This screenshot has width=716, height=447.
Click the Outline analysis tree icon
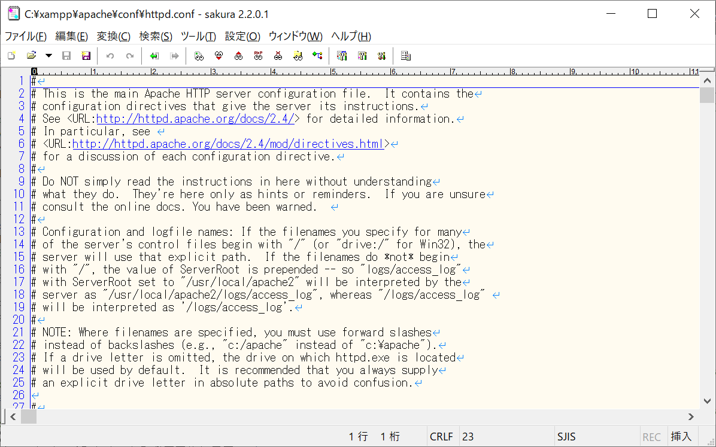[x=317, y=56]
